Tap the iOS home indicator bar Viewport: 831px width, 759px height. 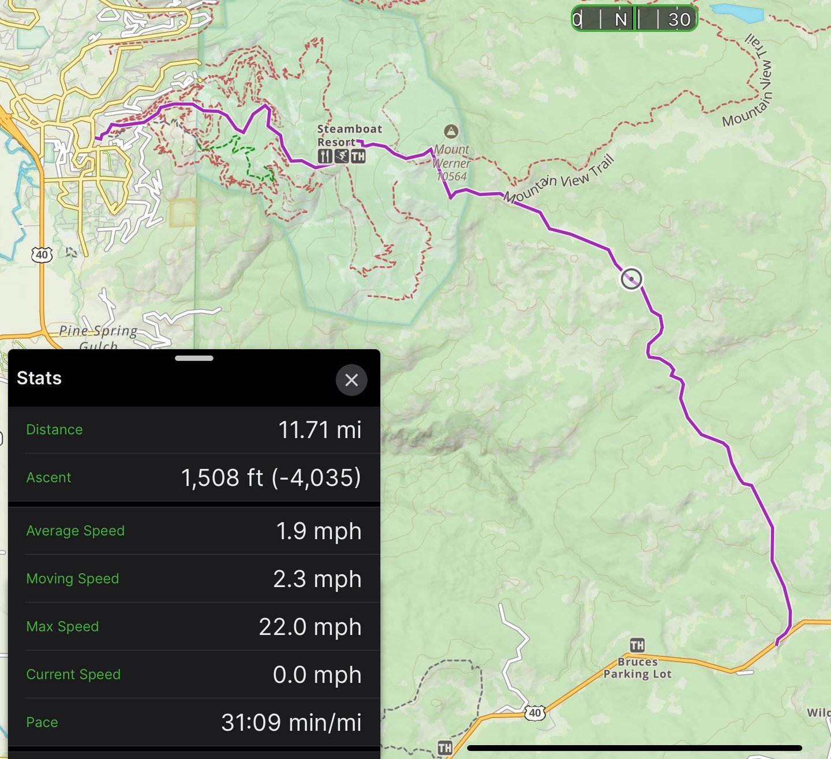point(635,748)
